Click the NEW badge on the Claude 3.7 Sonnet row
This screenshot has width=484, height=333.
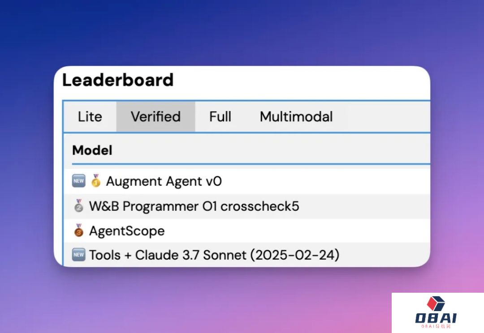78,255
